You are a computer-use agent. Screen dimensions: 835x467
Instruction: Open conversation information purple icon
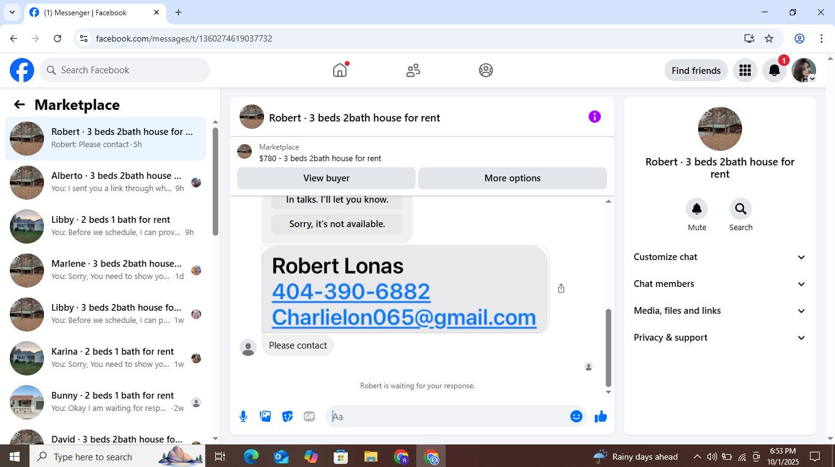pyautogui.click(x=595, y=117)
